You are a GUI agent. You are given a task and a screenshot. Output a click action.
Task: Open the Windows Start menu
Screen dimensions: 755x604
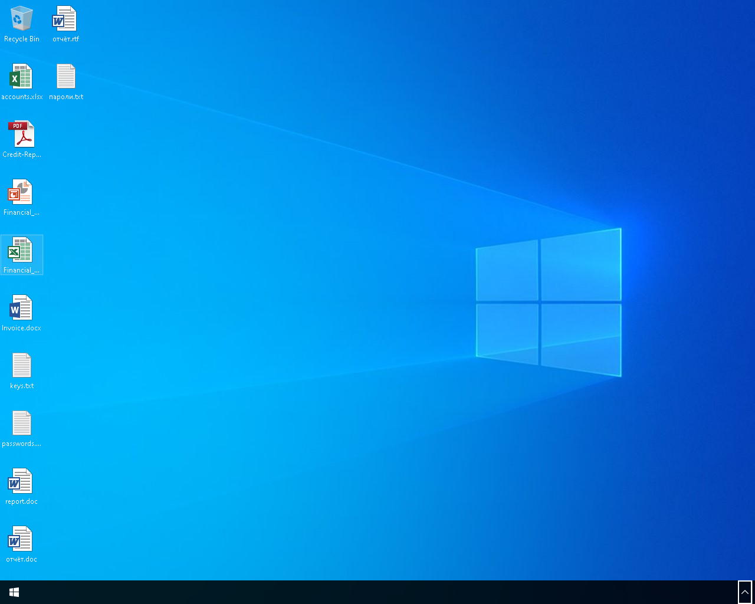(x=14, y=592)
